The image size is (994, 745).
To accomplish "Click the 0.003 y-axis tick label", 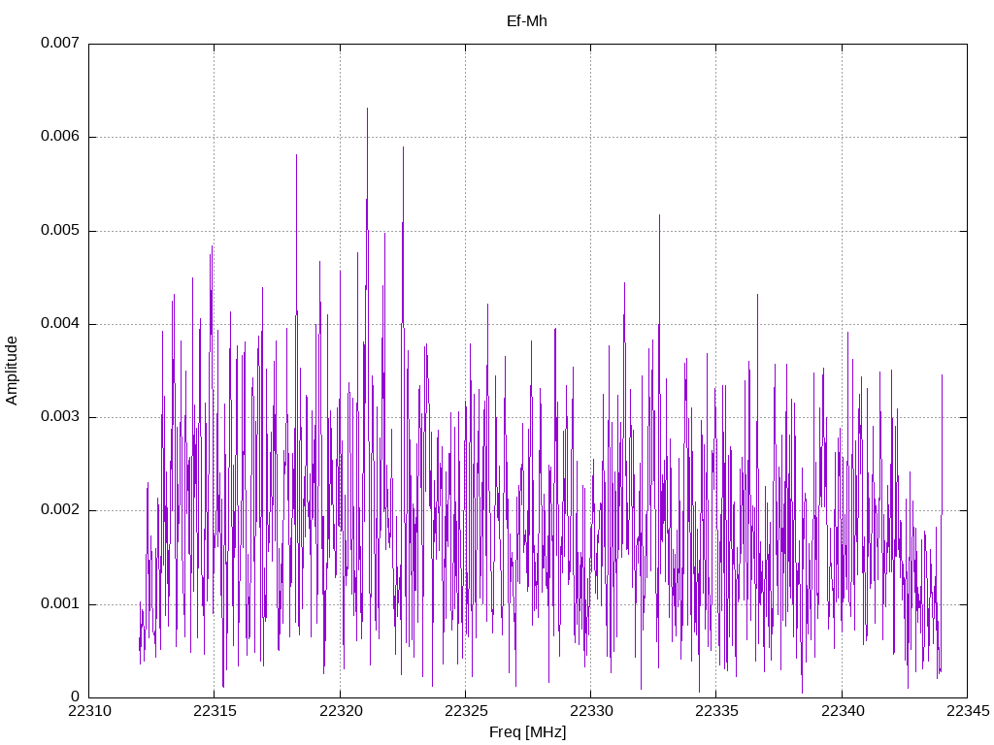I will click(x=60, y=417).
